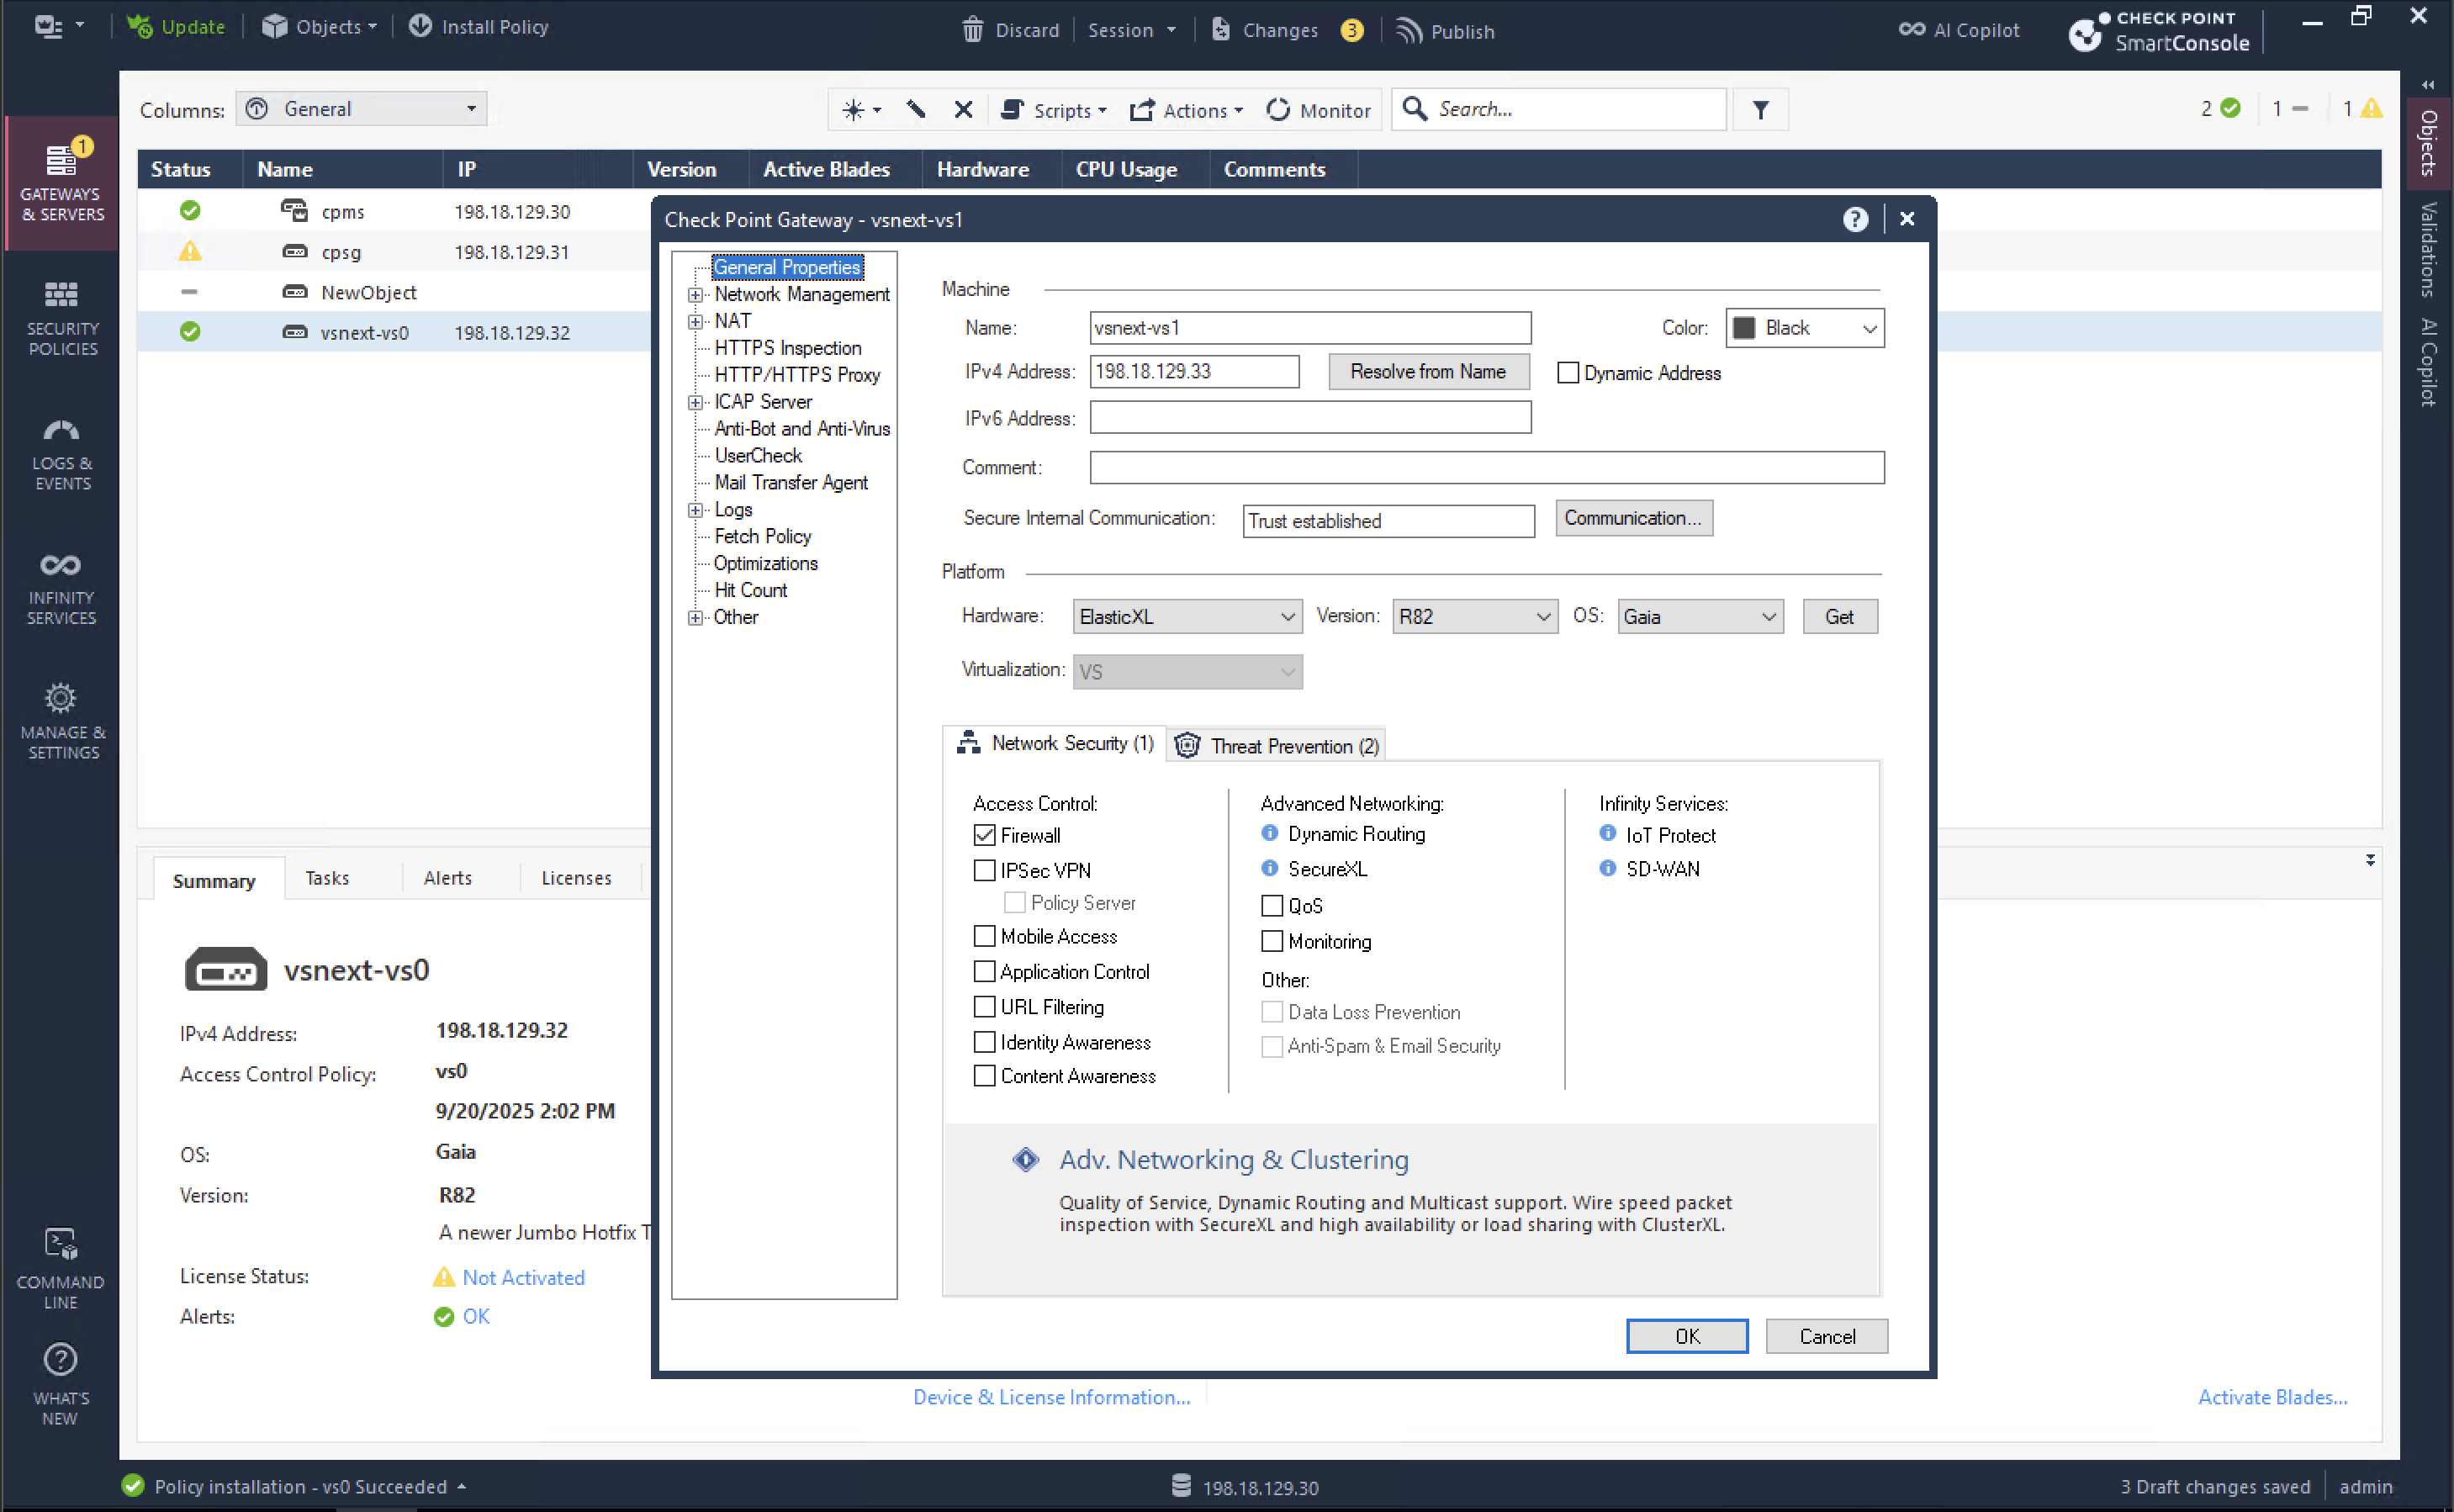Uncheck the Firewall checkbox
The image size is (2454, 1512).
985,835
